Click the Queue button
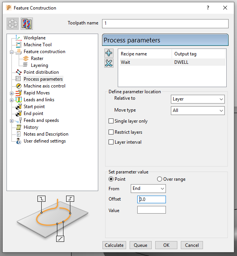 pos(140,245)
